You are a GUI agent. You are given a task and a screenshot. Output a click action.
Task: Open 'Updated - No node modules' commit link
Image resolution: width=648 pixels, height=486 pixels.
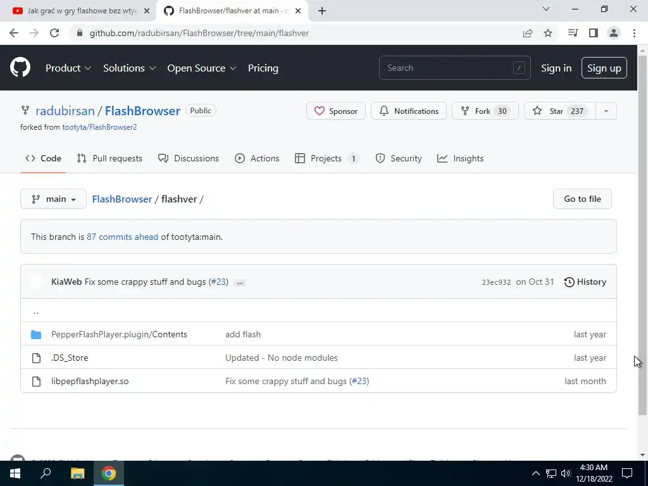pyautogui.click(x=282, y=358)
